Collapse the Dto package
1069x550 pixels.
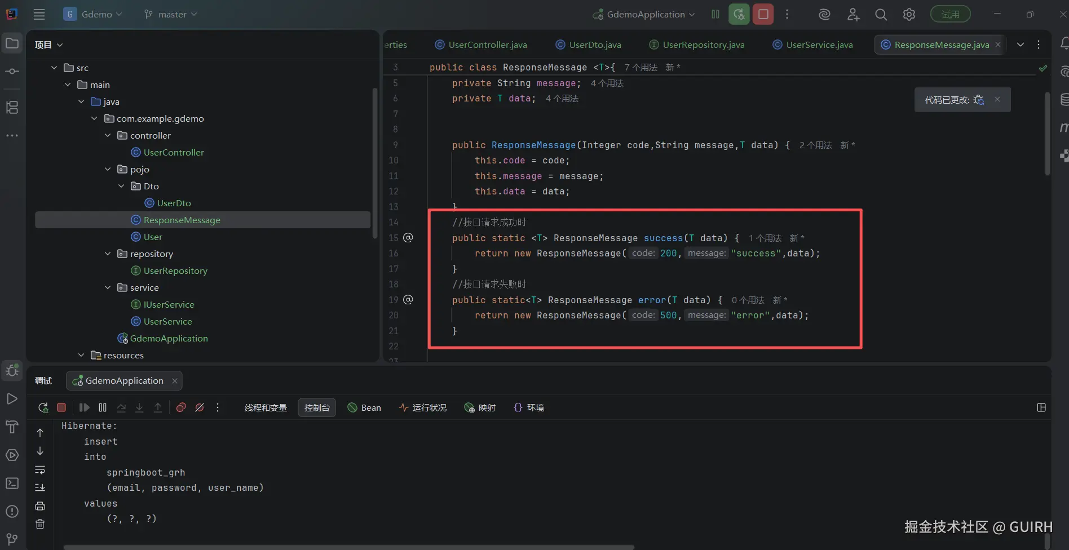coord(121,186)
